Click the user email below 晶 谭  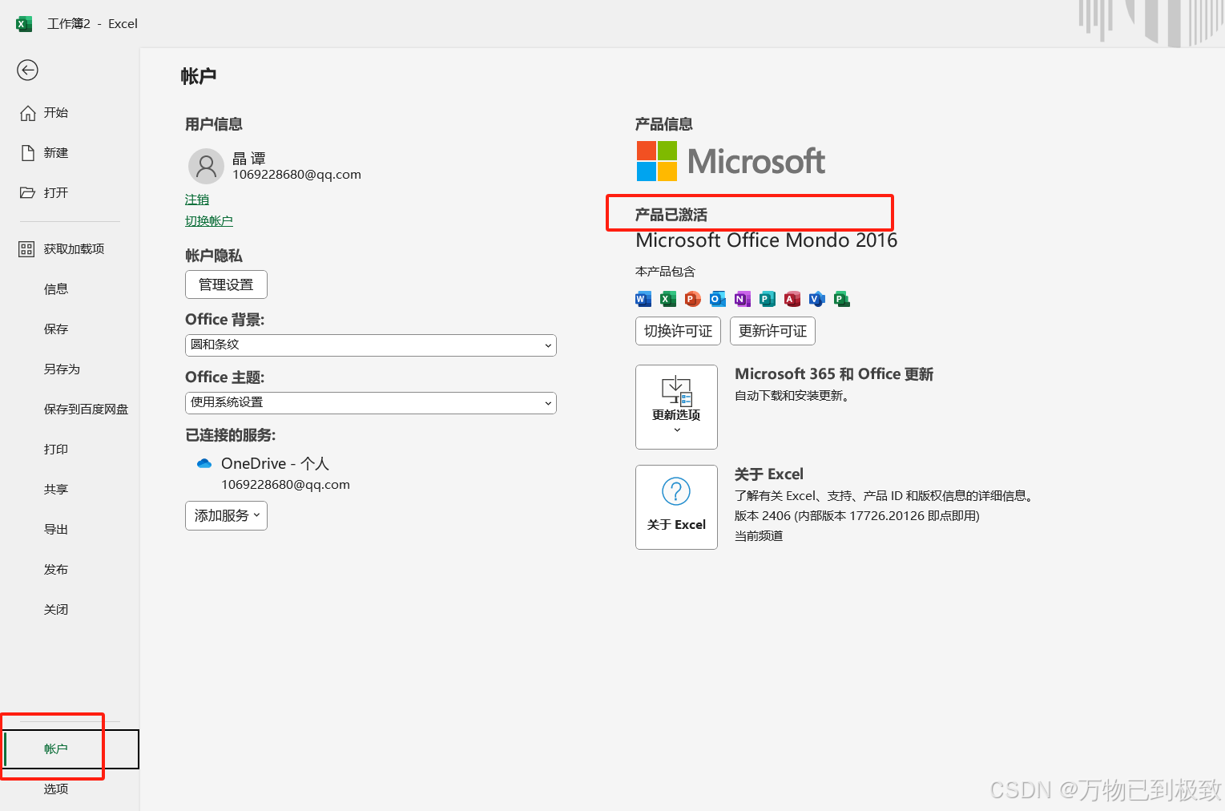(x=296, y=175)
